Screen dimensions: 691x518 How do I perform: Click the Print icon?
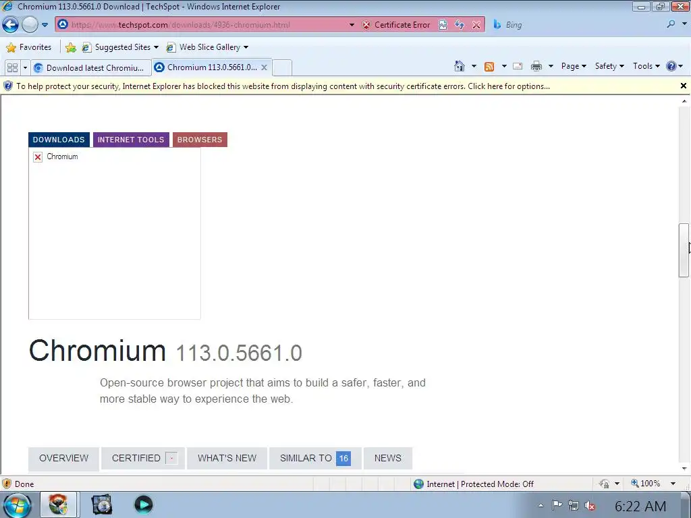coord(536,66)
